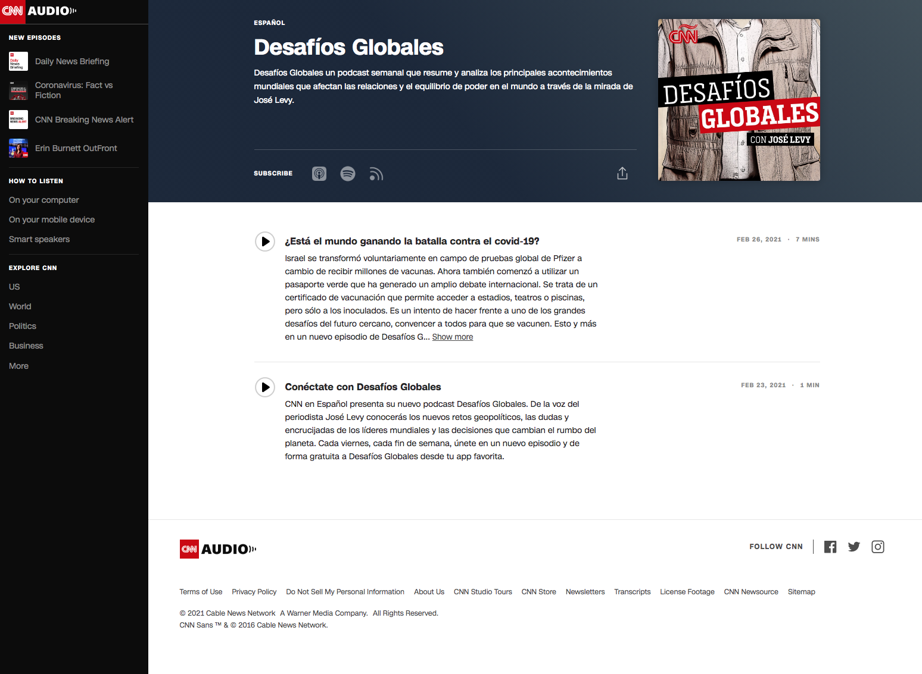Play the Conéctate con Desafíos Globales episode
Viewport: 922px width, 674px height.
[265, 387]
